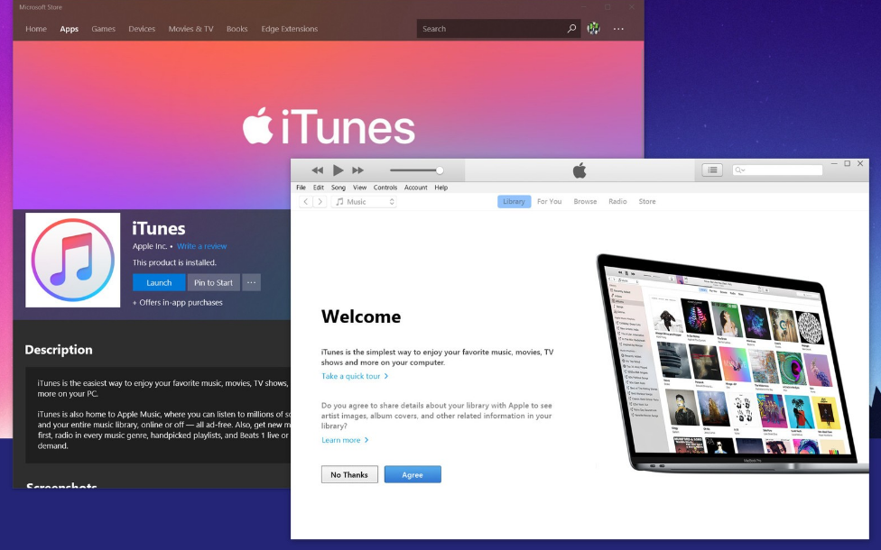Open the Controls menu in iTunes
This screenshot has width=881, height=550.
385,188
